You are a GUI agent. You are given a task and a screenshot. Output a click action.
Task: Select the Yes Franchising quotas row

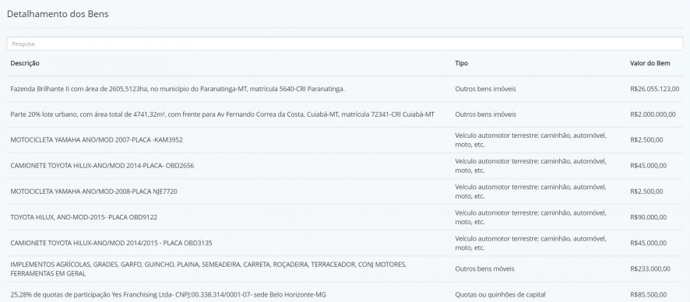tap(344, 294)
